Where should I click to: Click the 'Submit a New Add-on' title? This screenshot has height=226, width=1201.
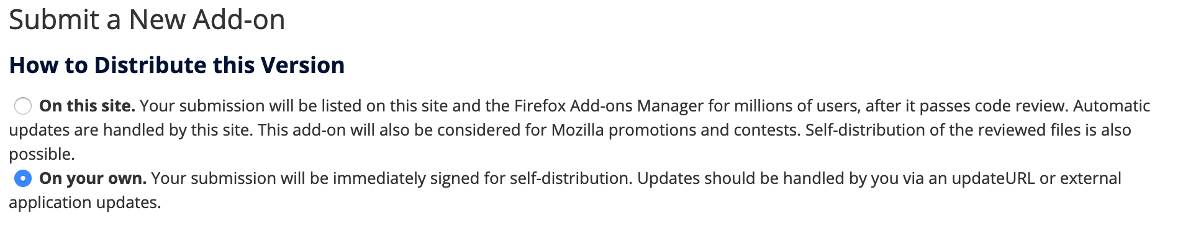pos(147,19)
